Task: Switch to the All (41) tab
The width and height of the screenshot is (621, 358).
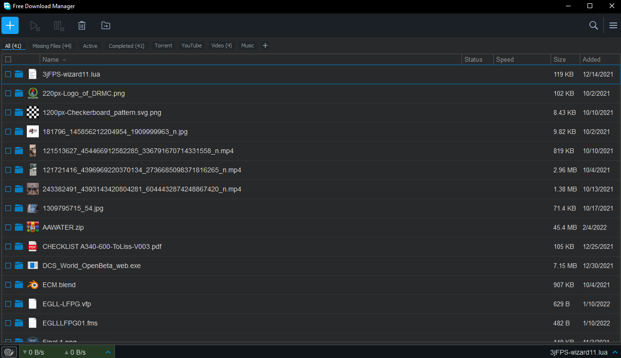Action: (x=13, y=46)
